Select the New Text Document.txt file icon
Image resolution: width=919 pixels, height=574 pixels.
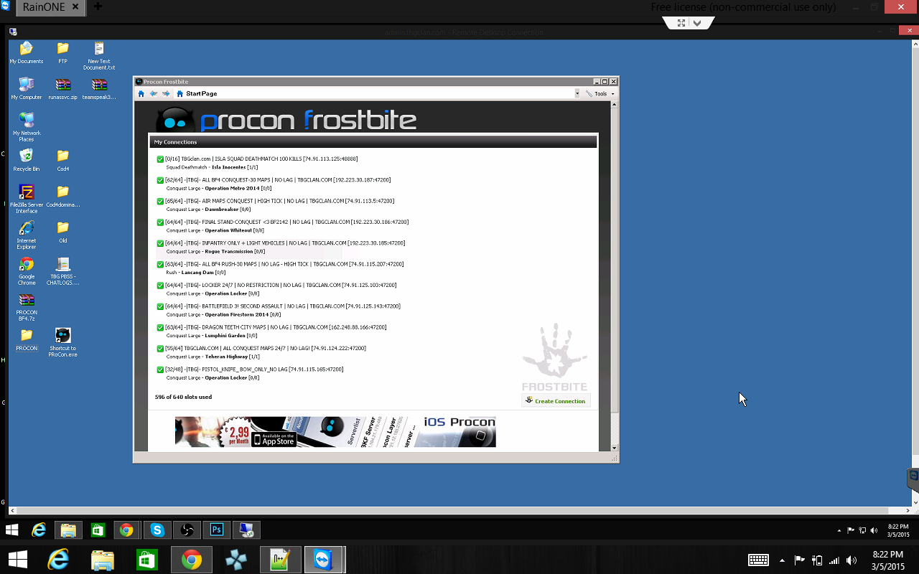(99, 55)
